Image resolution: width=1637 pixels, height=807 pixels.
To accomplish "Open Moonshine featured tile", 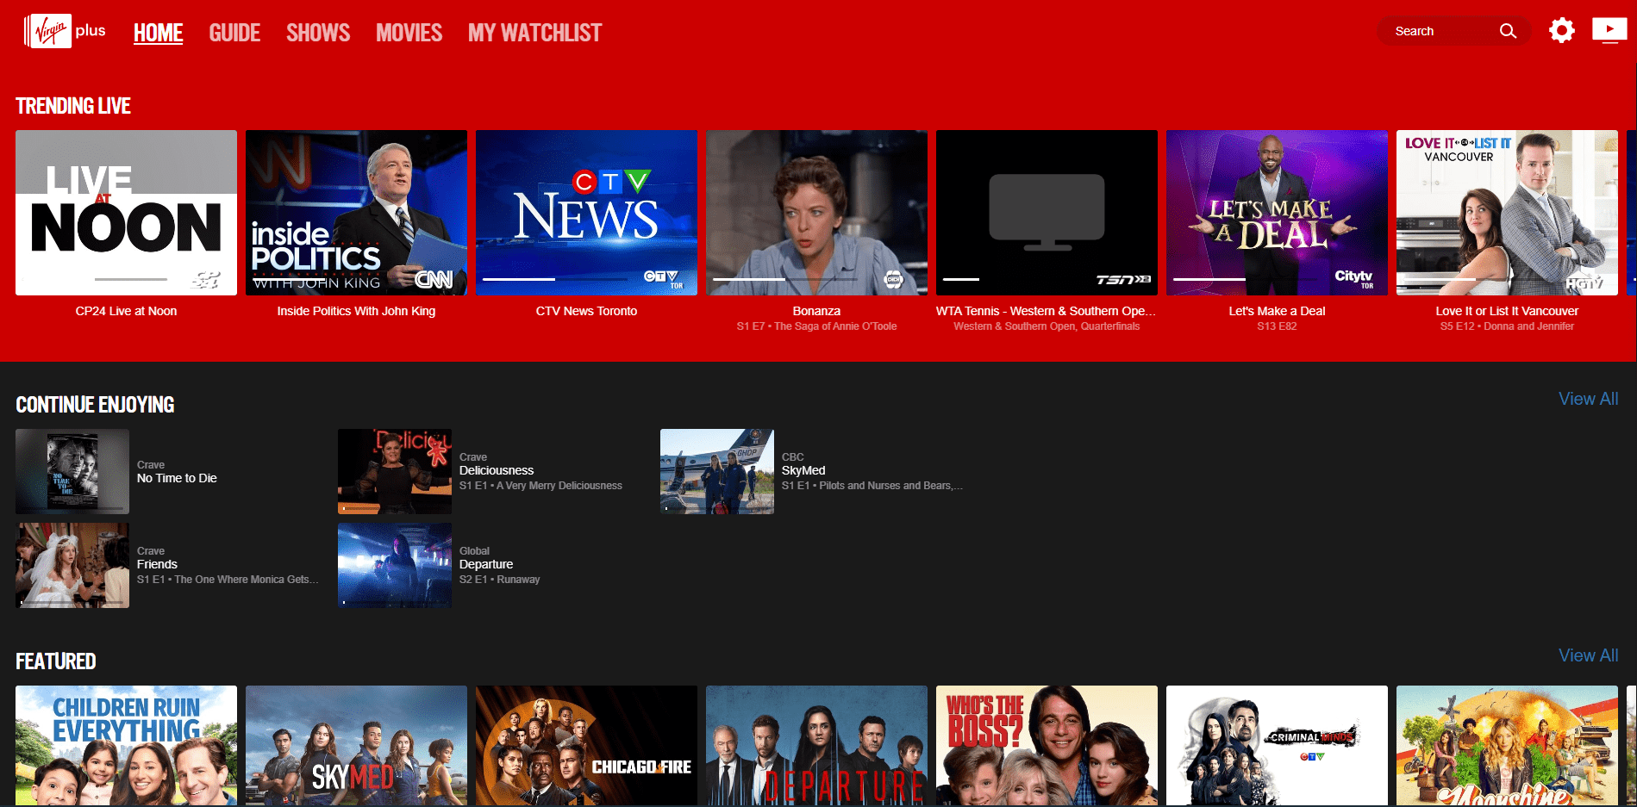I will tap(1507, 746).
